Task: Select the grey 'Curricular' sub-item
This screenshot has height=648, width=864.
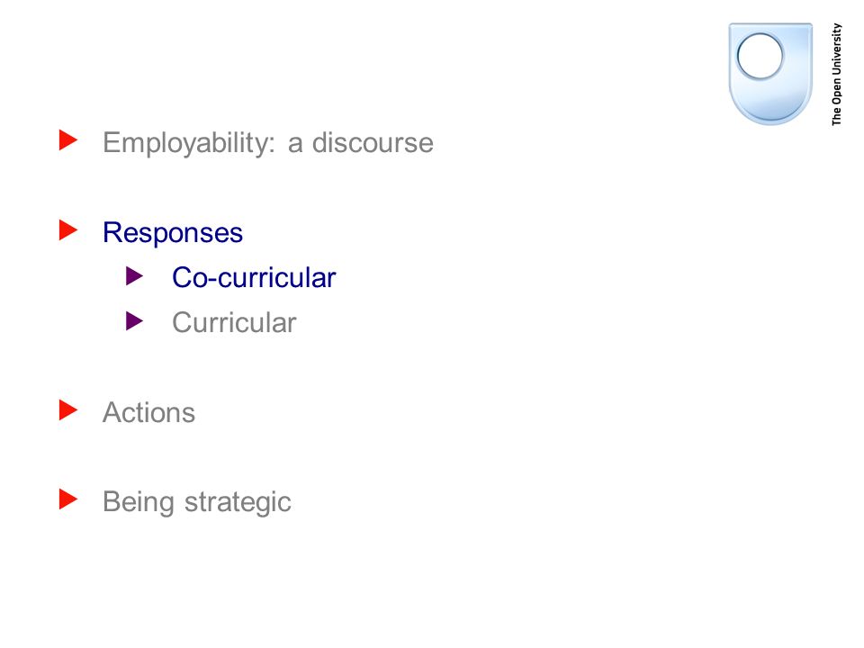Action: pyautogui.click(x=234, y=322)
